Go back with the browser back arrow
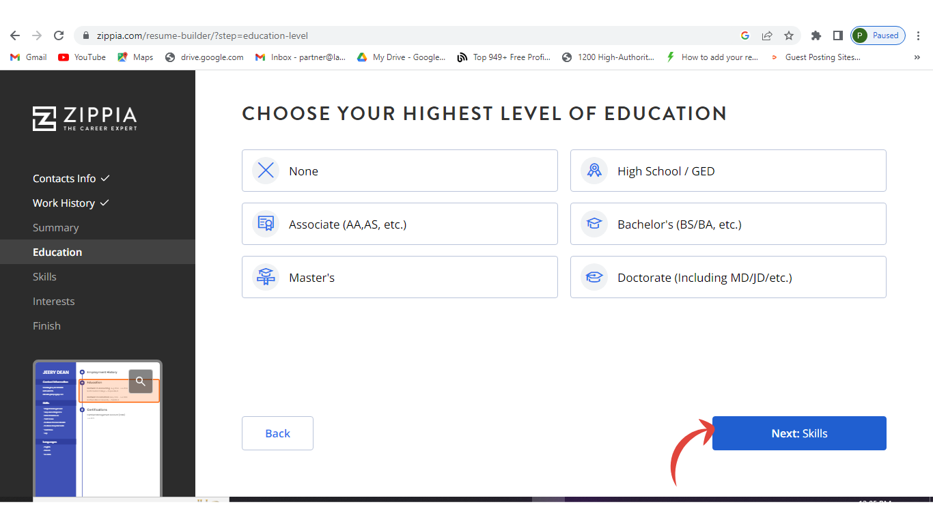933x524 pixels. 15,35
